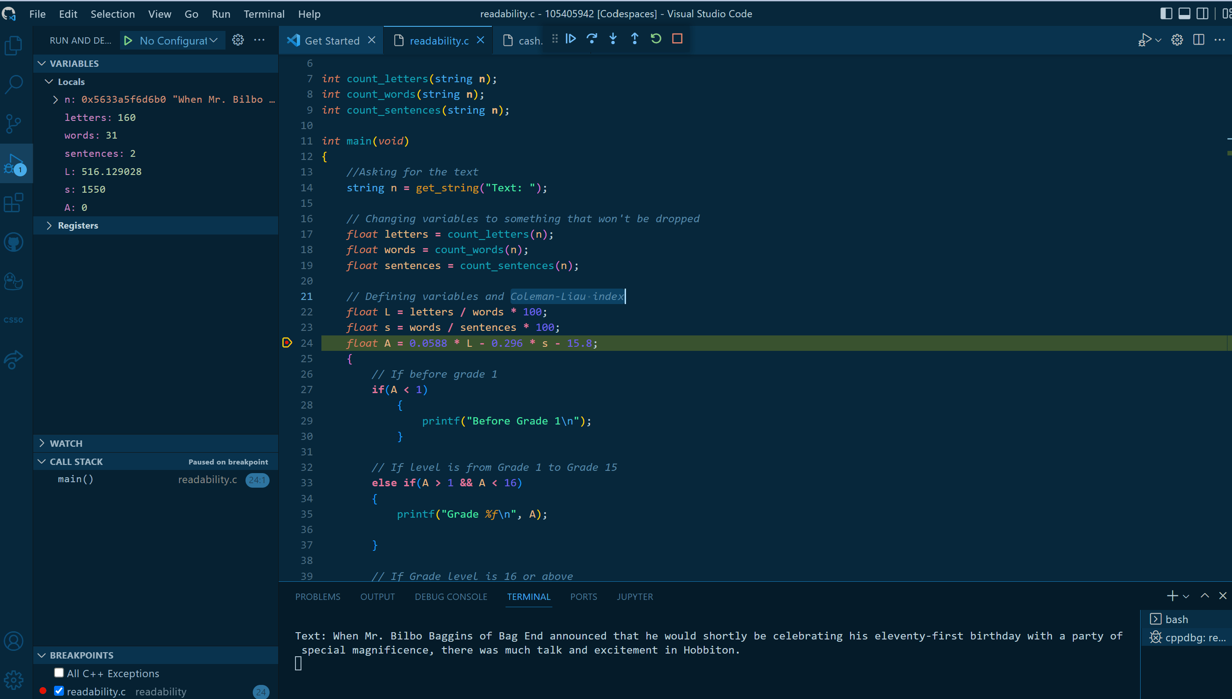The height and width of the screenshot is (699, 1232).
Task: Stop debugging with the red square
Action: [677, 39]
